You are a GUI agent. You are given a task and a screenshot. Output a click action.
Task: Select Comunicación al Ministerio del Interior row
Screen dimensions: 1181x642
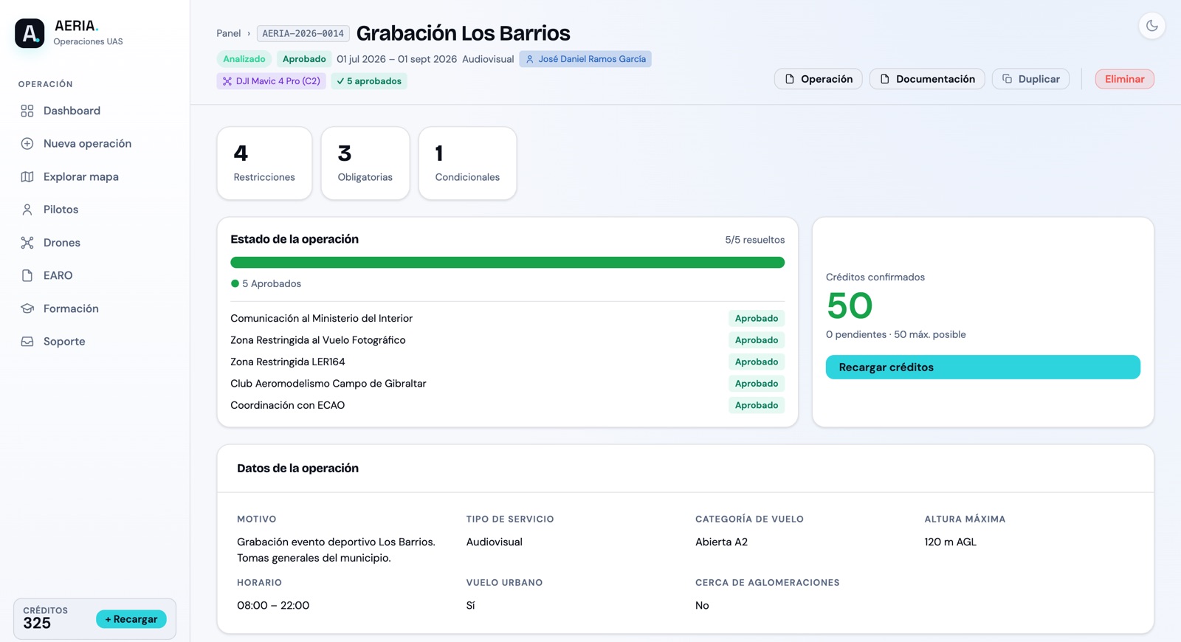pyautogui.click(x=507, y=319)
